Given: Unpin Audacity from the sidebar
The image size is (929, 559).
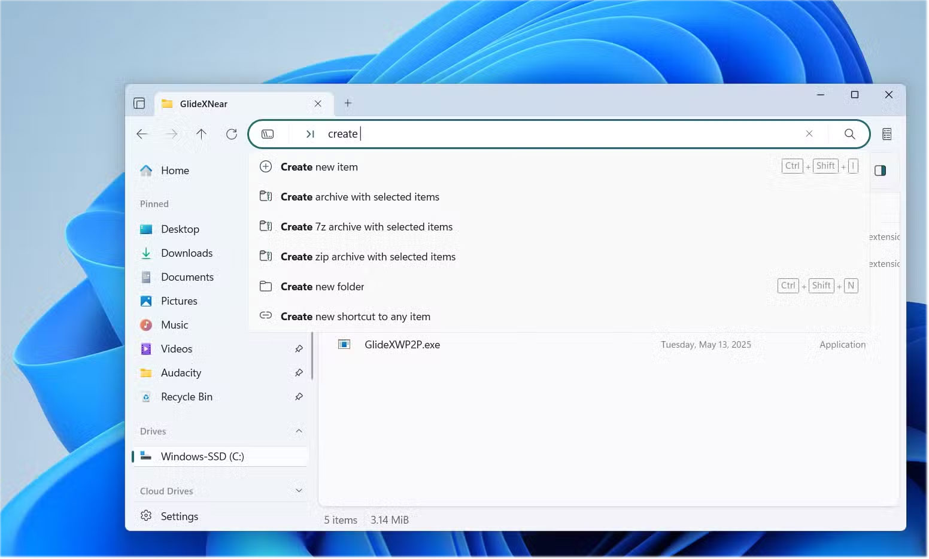Looking at the screenshot, I should point(299,372).
